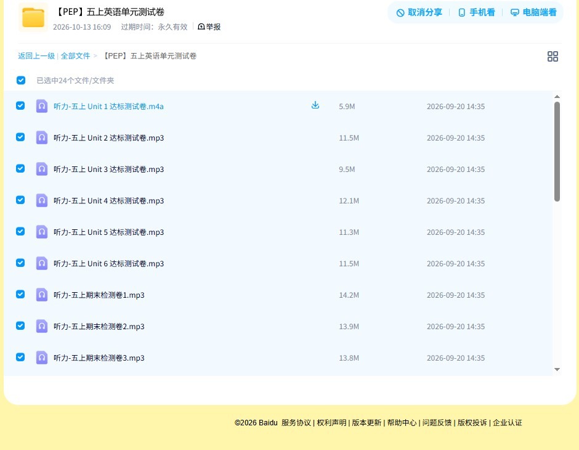Uncheck 期末检测卷3.mp3 checkbox

[20, 357]
